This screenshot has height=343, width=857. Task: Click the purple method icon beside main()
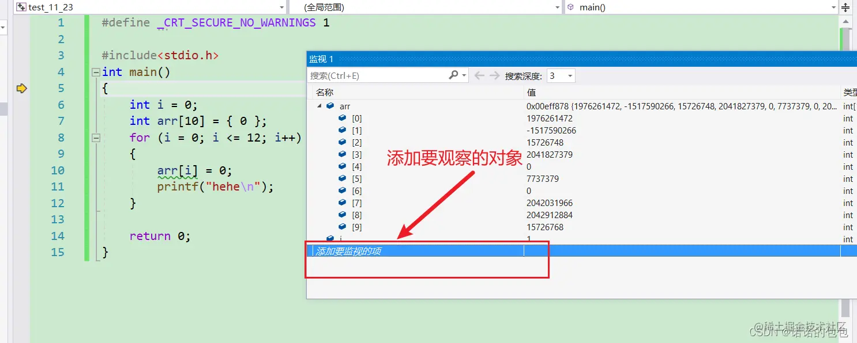point(570,7)
